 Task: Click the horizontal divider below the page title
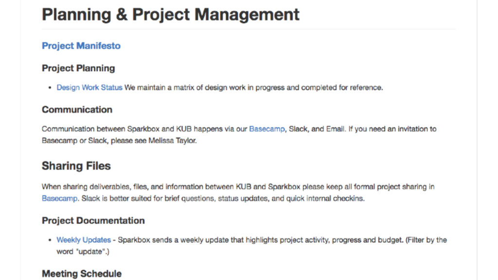[x=249, y=29]
